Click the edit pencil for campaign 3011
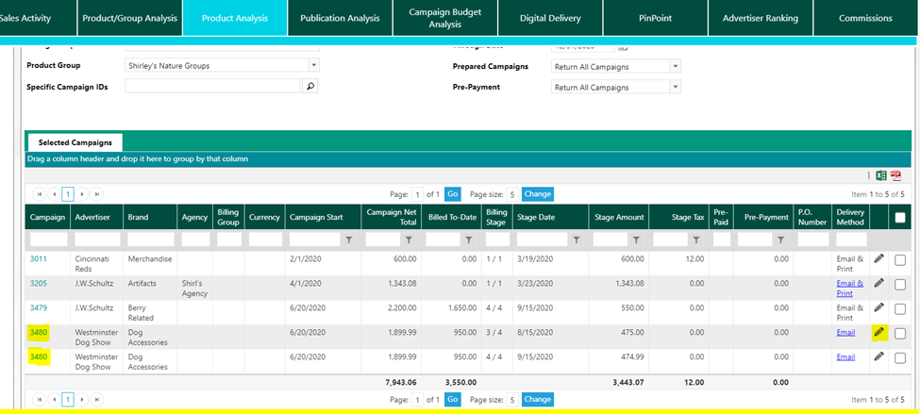920x414 pixels. pos(879,258)
